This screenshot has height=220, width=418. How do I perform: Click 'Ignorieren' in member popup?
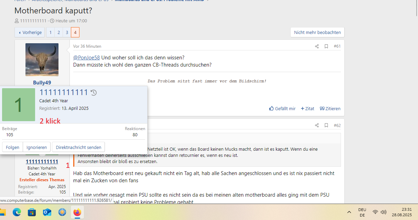tap(37, 147)
